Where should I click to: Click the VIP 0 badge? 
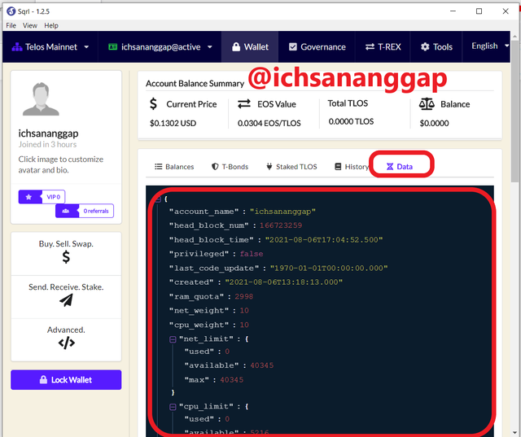pos(42,197)
